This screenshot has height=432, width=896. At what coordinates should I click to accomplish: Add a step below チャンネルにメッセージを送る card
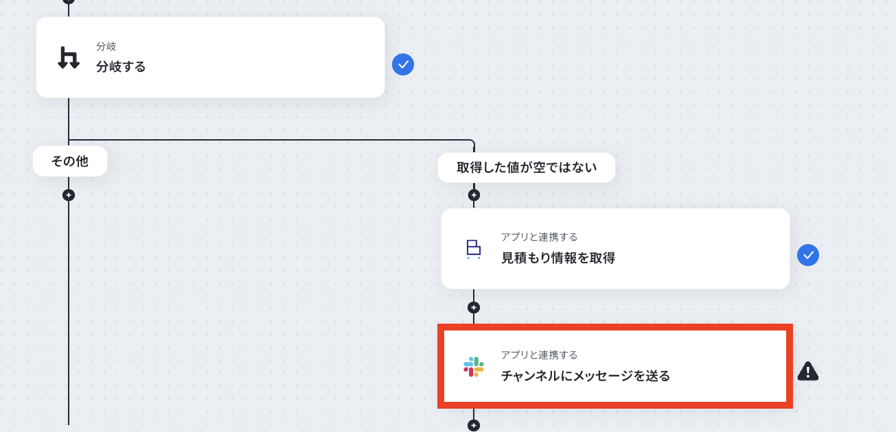[x=474, y=425]
